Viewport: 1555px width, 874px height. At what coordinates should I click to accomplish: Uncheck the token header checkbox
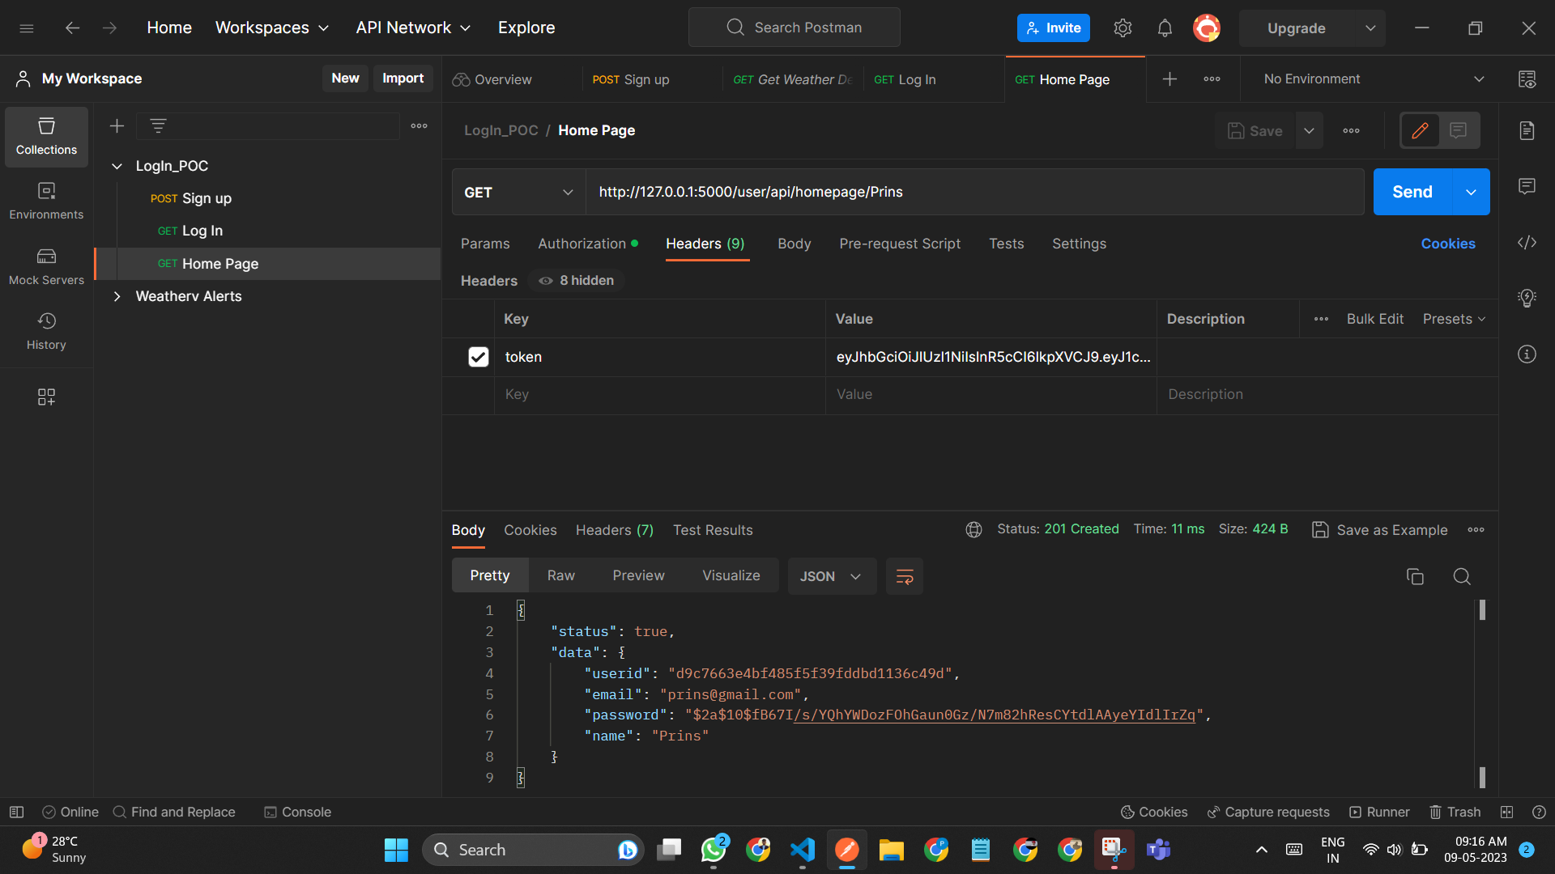pos(478,357)
